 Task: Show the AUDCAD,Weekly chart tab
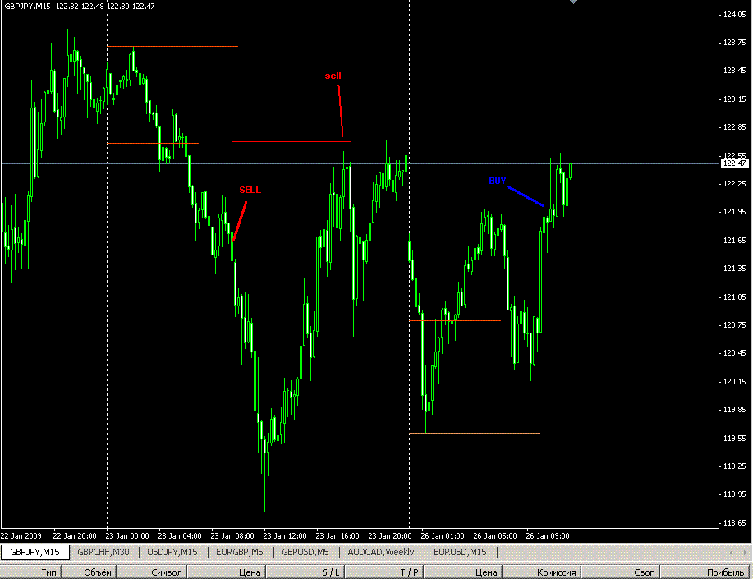tap(381, 552)
